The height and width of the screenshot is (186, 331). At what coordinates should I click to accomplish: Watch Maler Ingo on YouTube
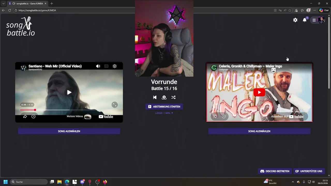(287, 117)
